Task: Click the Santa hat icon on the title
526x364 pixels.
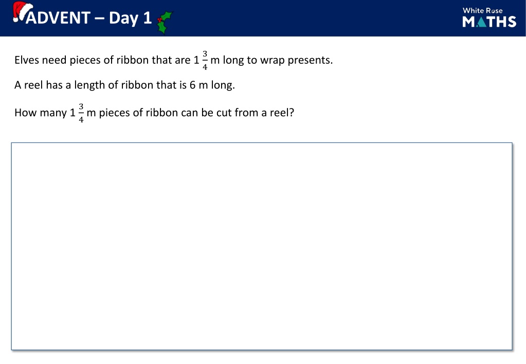Action: [22, 11]
